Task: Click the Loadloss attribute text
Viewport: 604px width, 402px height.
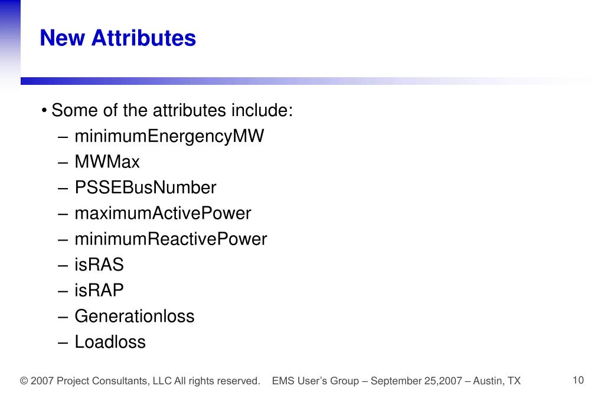Action: pos(110,342)
